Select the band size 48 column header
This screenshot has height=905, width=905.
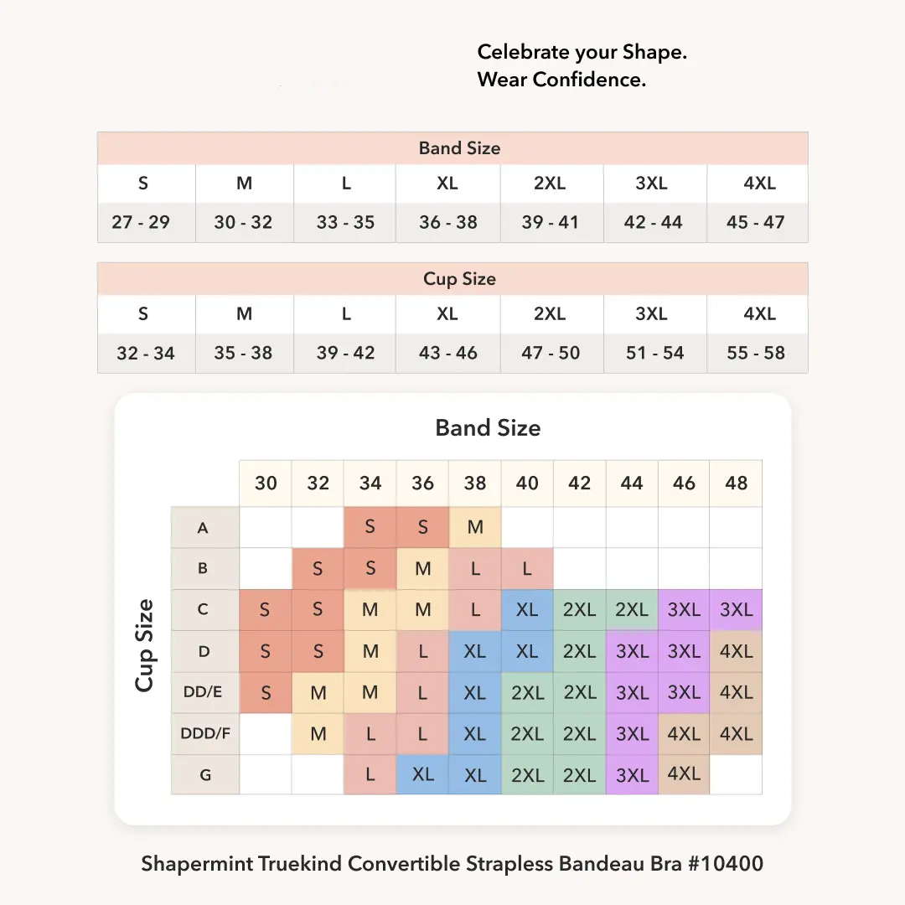[736, 484]
